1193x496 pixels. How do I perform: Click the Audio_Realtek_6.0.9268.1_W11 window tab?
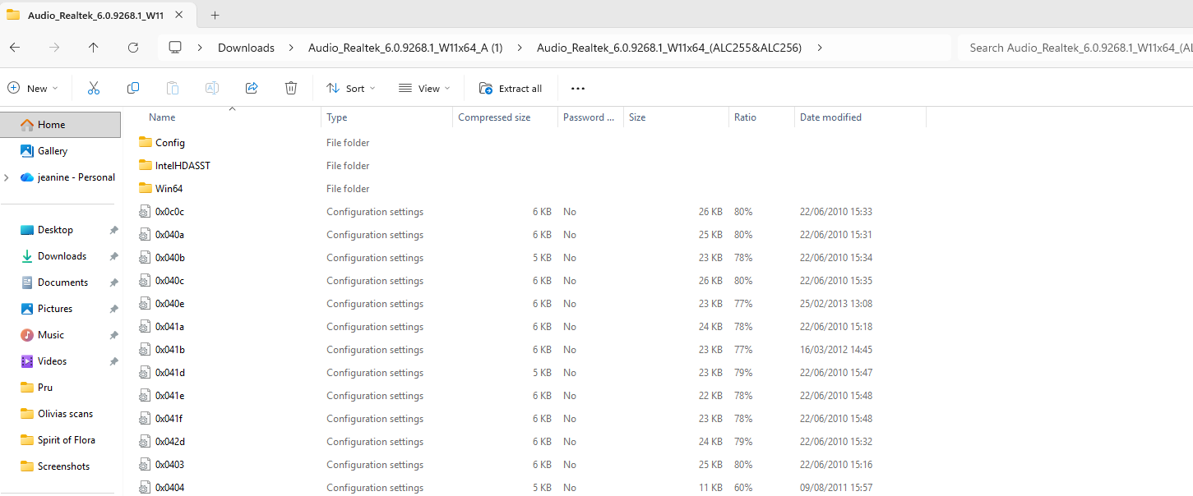(99, 15)
